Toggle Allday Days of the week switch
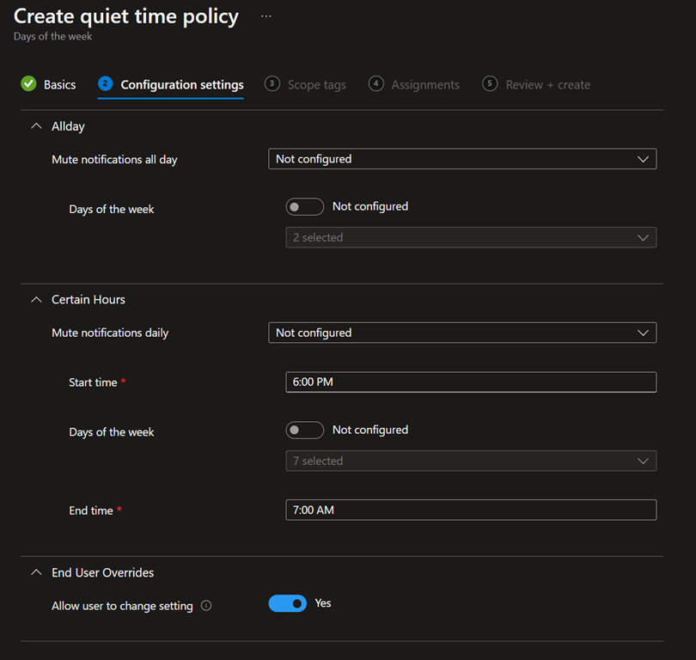696x660 pixels. [x=304, y=207]
